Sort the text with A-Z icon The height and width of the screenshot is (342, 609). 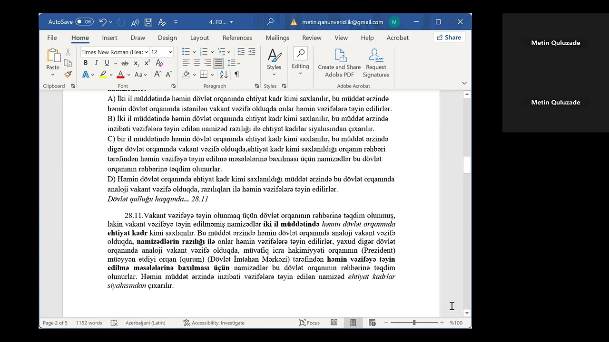click(224, 75)
